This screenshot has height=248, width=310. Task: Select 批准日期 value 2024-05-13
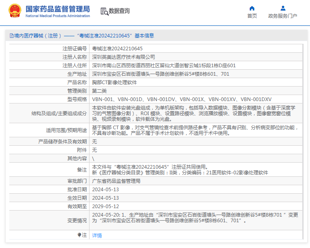coord(105,190)
